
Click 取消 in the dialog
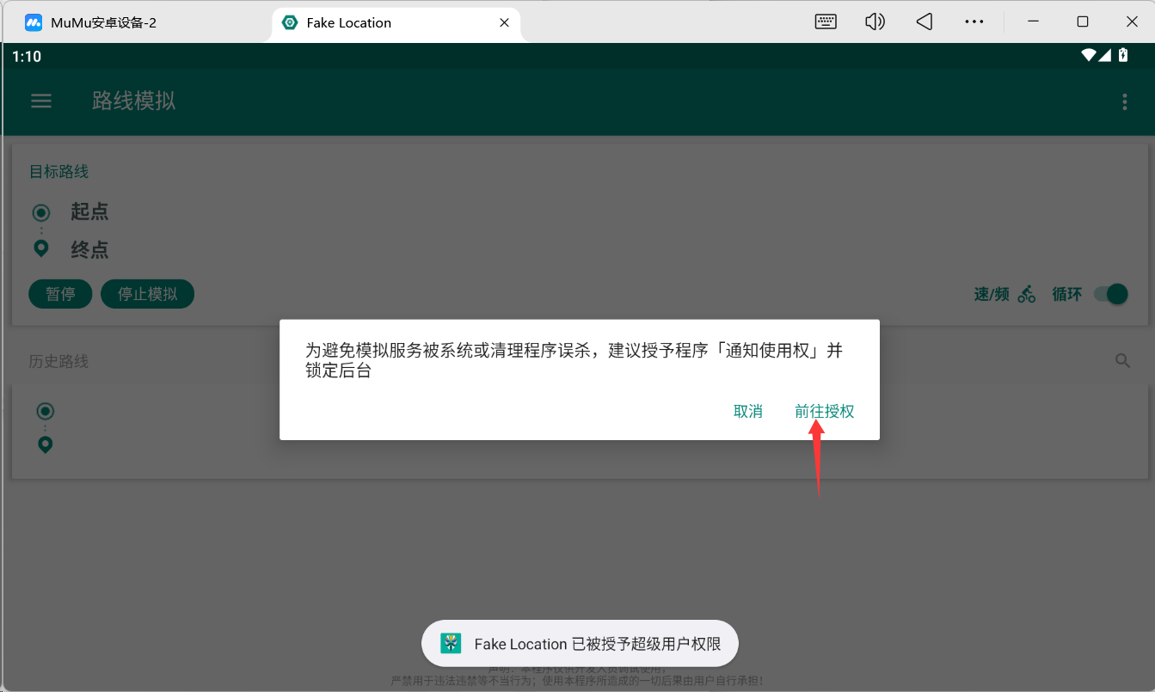pyautogui.click(x=747, y=412)
